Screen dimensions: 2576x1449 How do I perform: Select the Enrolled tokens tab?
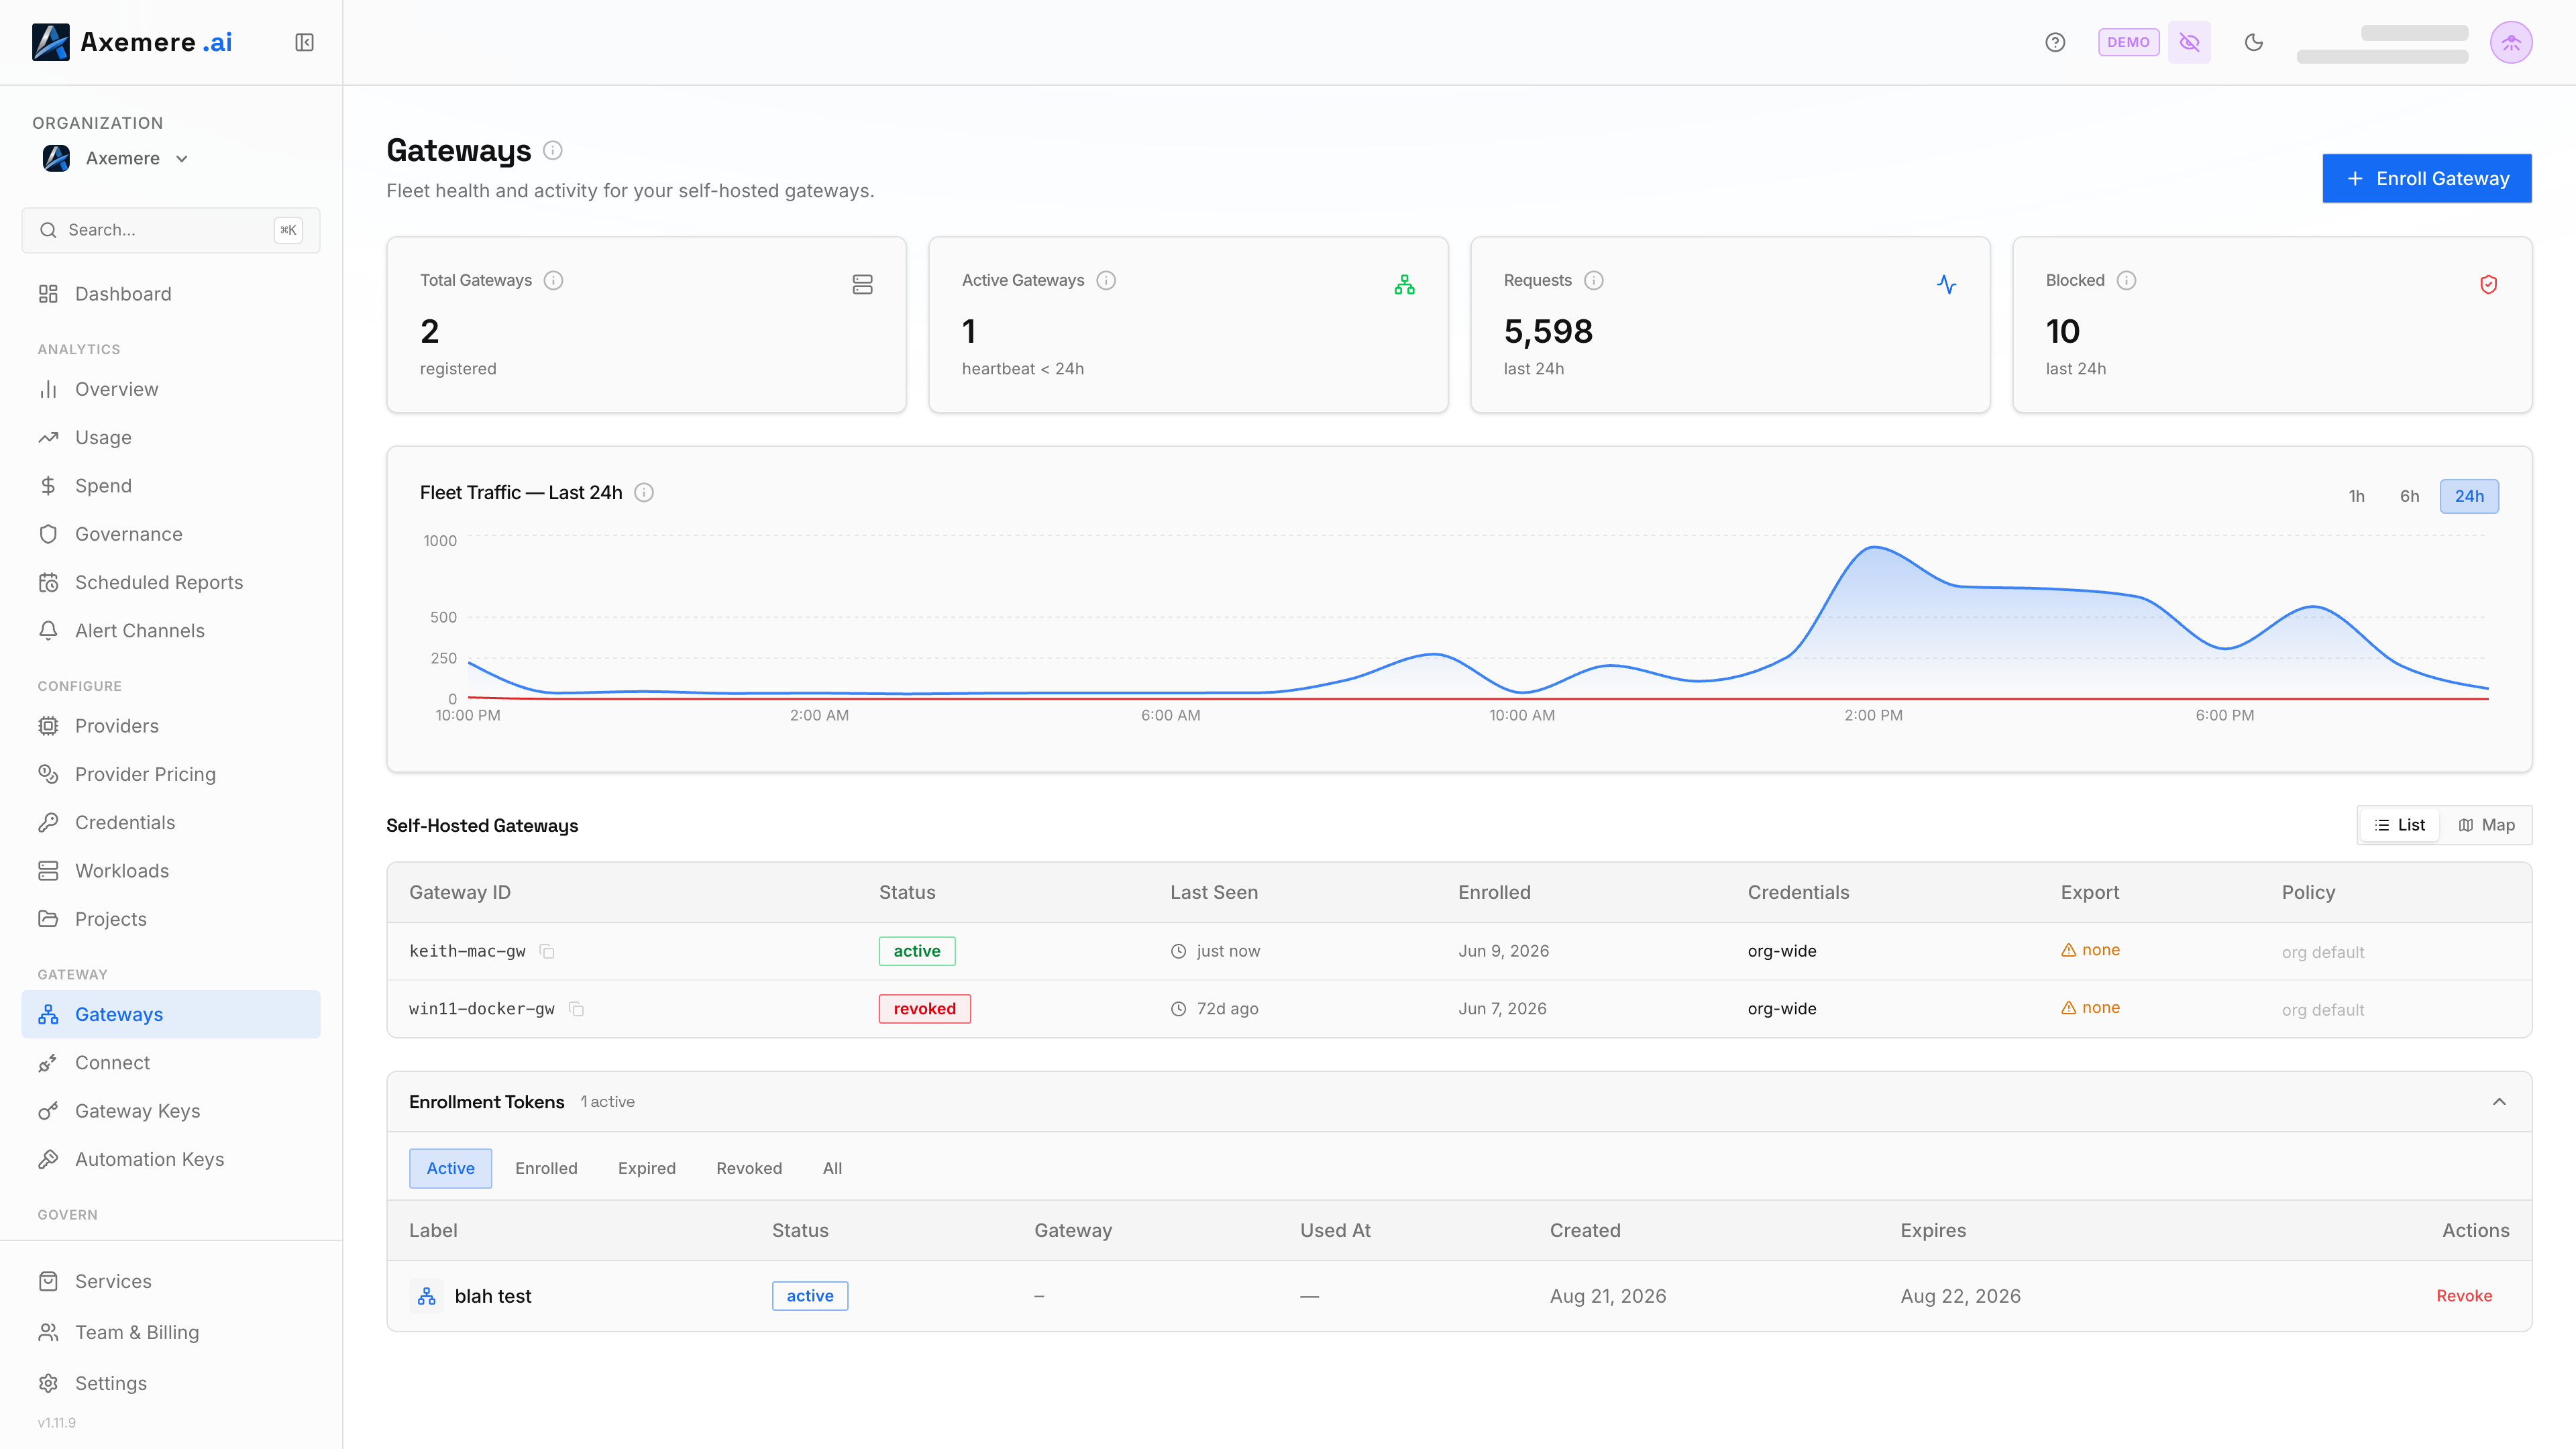pyautogui.click(x=546, y=1168)
